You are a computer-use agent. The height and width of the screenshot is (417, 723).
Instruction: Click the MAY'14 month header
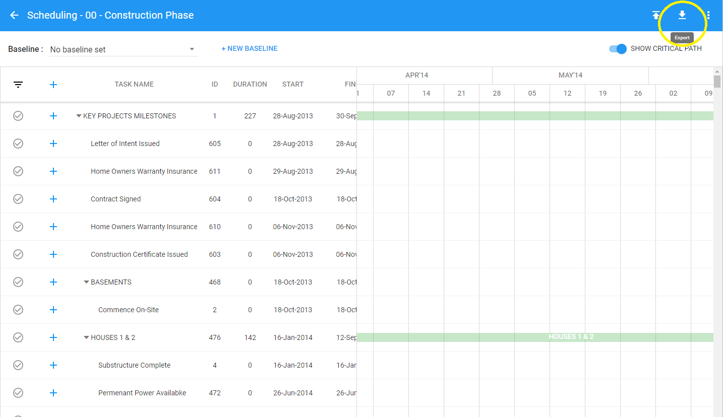pyautogui.click(x=570, y=75)
